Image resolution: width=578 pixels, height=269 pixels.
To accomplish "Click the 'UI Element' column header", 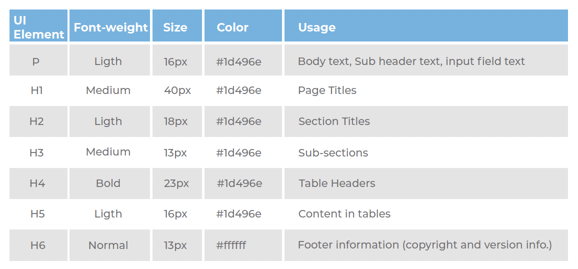I will (x=38, y=27).
